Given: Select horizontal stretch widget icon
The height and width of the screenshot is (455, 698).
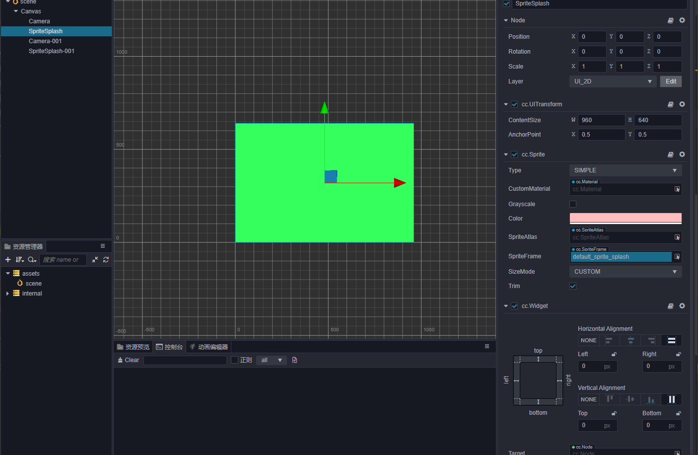Looking at the screenshot, I should pyautogui.click(x=672, y=340).
